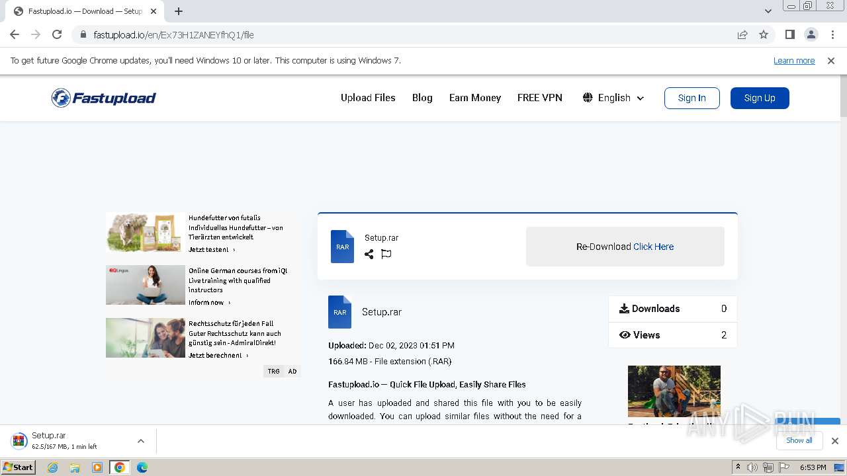Open Microsoft Edge from the taskbar
Image resolution: width=847 pixels, height=476 pixels.
(x=142, y=467)
